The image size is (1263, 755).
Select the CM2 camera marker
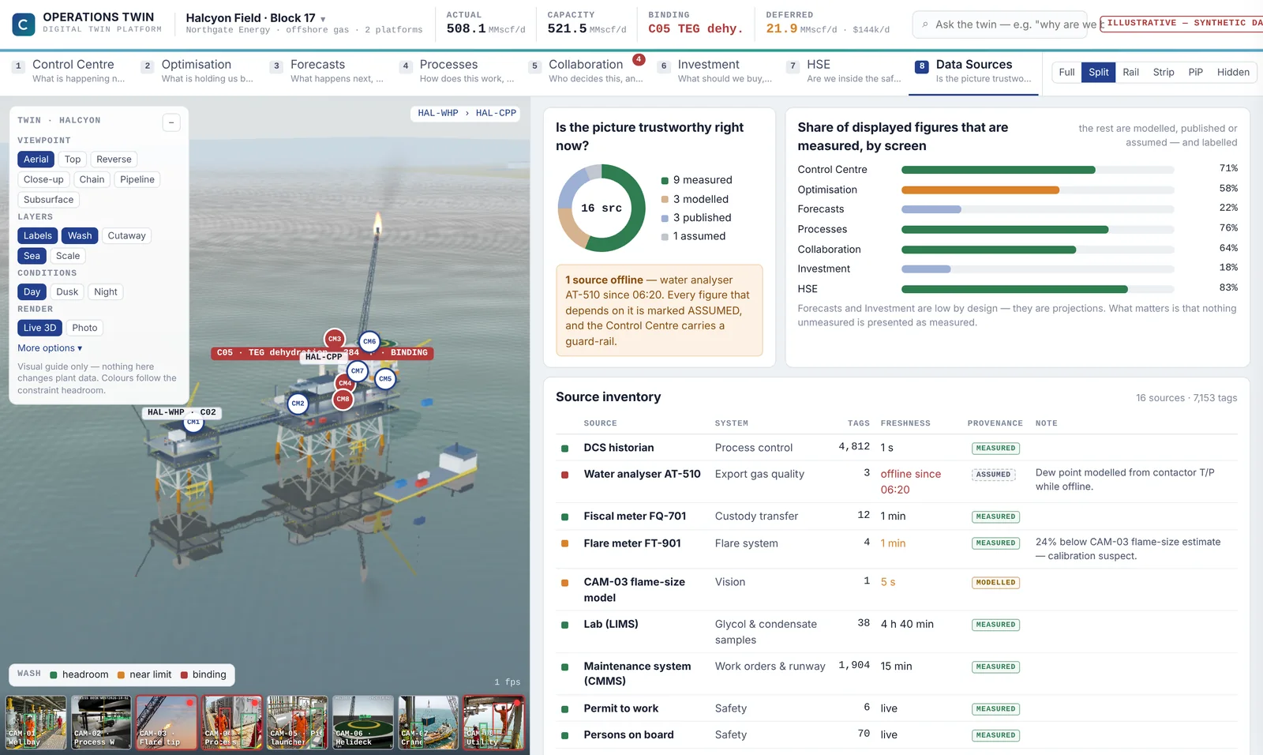click(x=298, y=403)
